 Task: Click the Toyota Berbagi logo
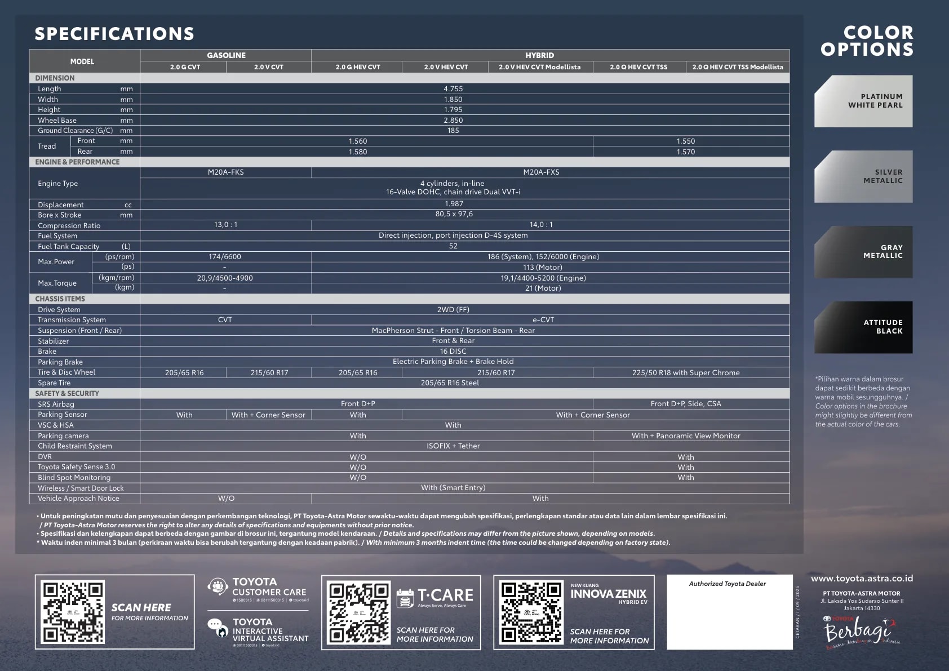pyautogui.click(x=862, y=633)
